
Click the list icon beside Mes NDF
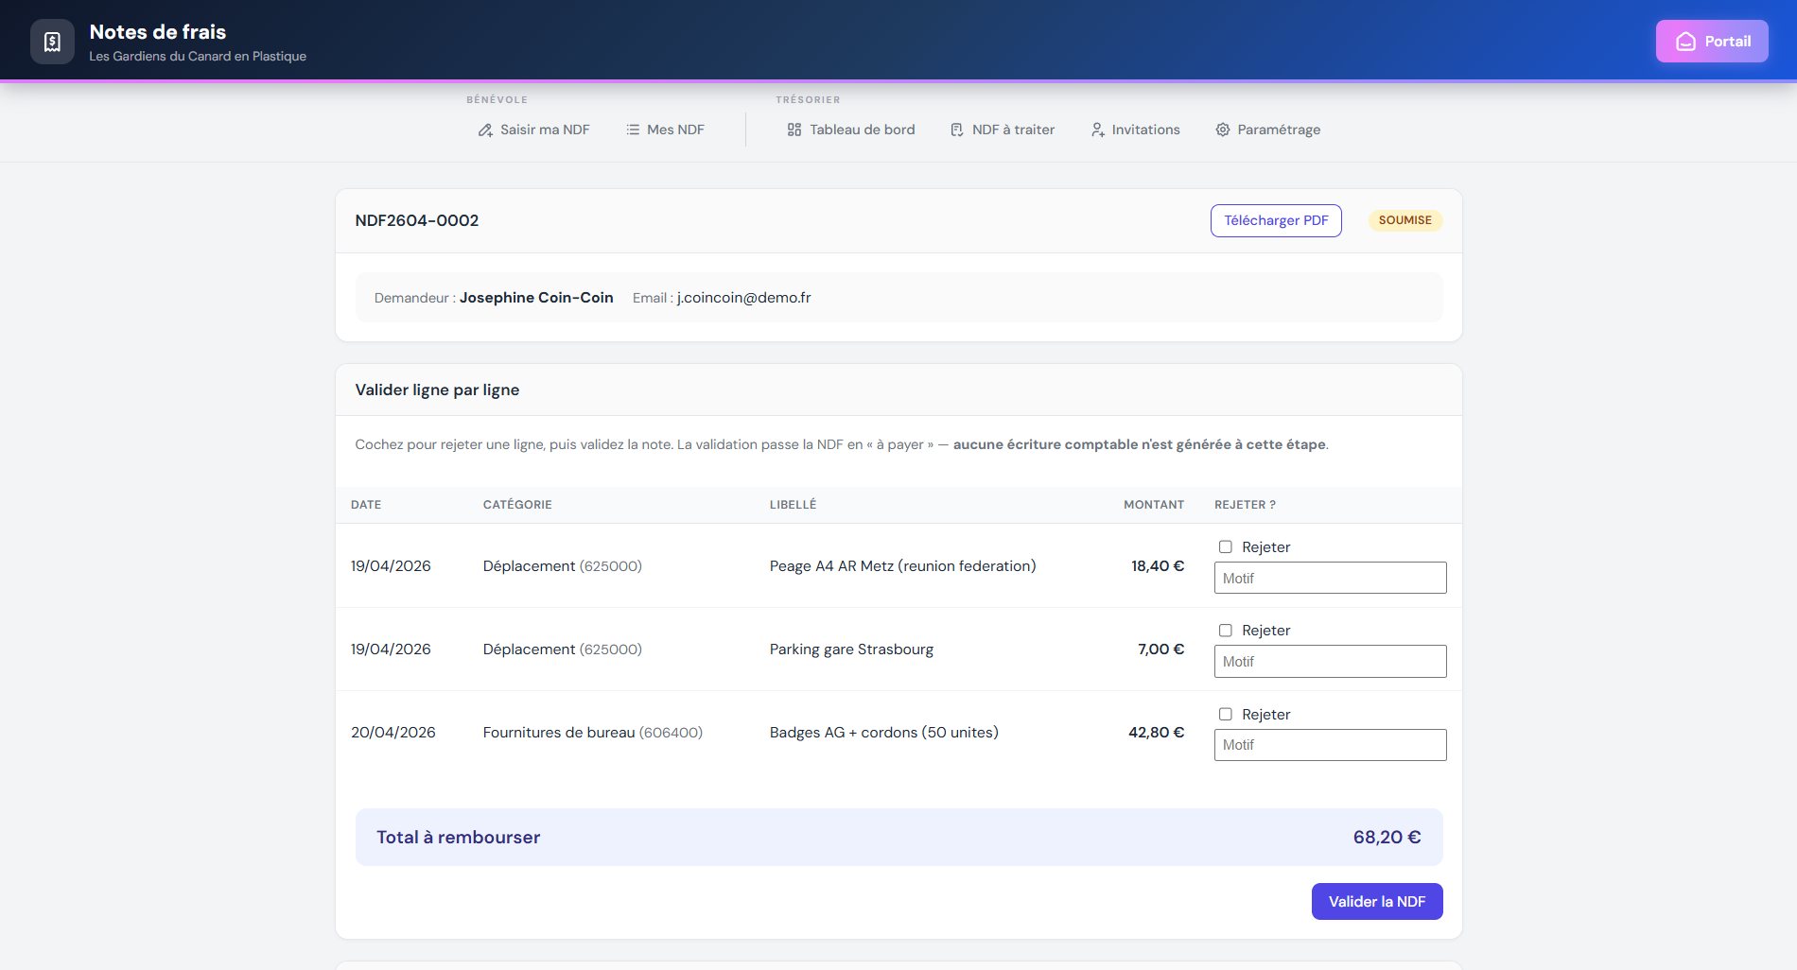tap(633, 130)
